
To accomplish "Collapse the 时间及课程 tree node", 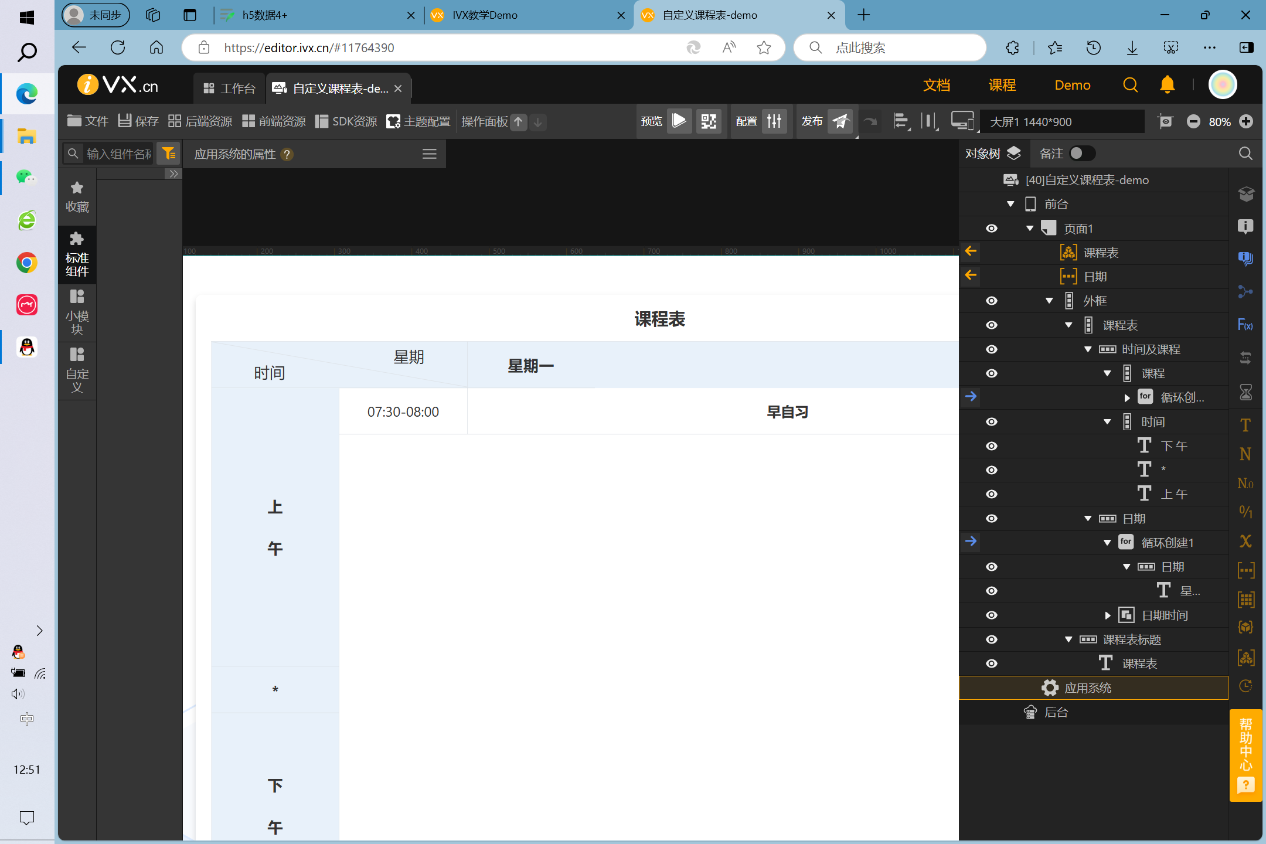I will (1088, 349).
